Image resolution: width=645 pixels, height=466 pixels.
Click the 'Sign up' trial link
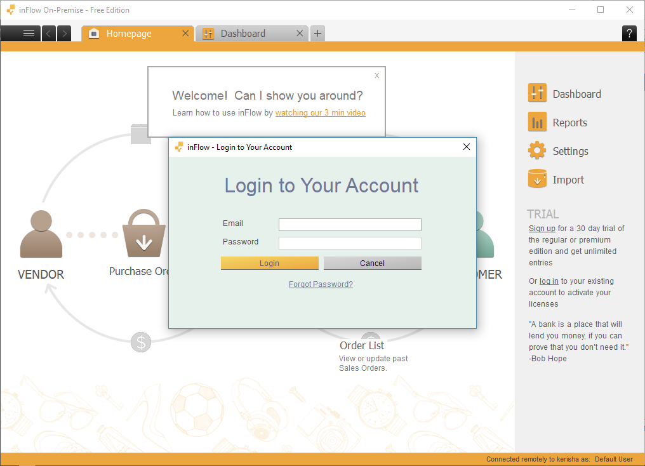tap(542, 229)
